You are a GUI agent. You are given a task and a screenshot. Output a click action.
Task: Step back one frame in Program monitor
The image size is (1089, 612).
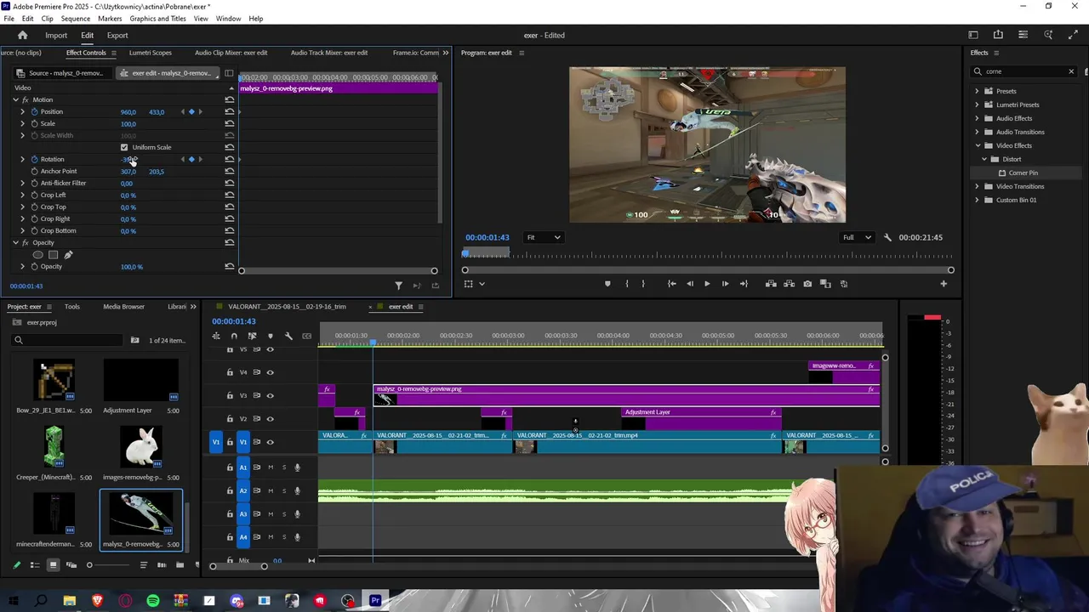pyautogui.click(x=689, y=284)
